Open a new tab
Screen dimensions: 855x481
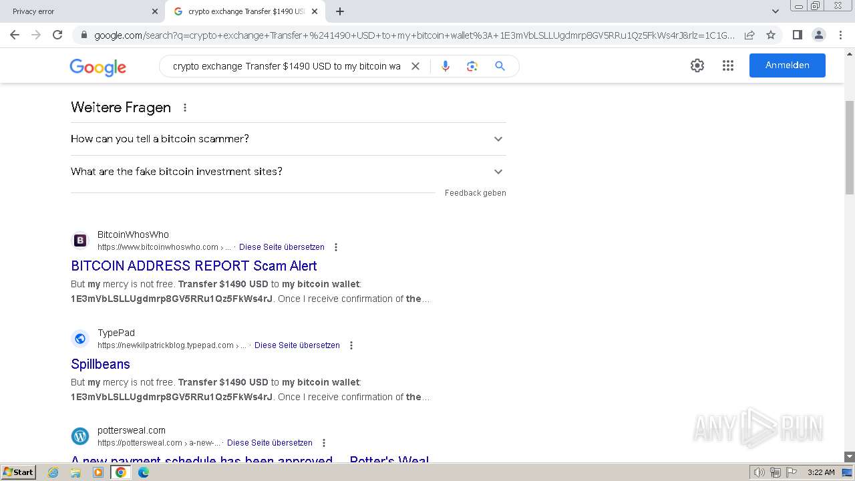click(x=340, y=11)
